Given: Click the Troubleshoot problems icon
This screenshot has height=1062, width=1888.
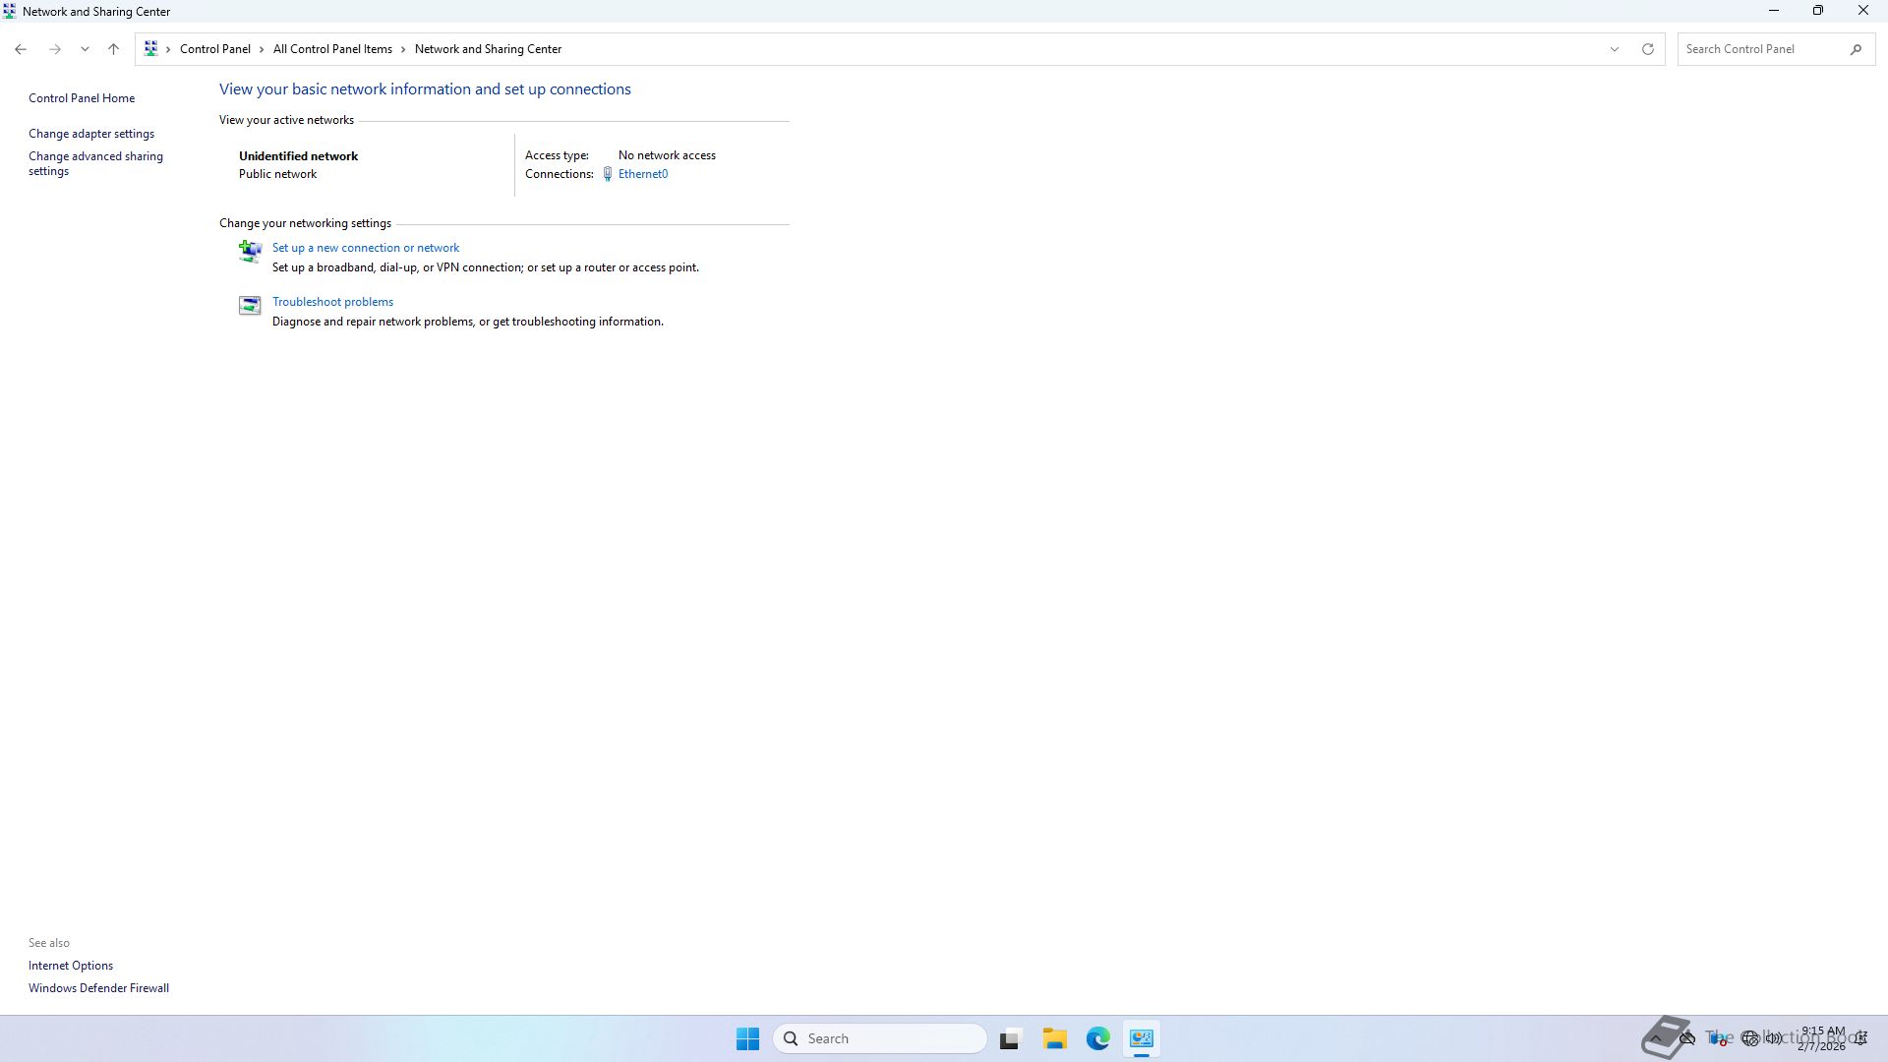Looking at the screenshot, I should tap(250, 306).
